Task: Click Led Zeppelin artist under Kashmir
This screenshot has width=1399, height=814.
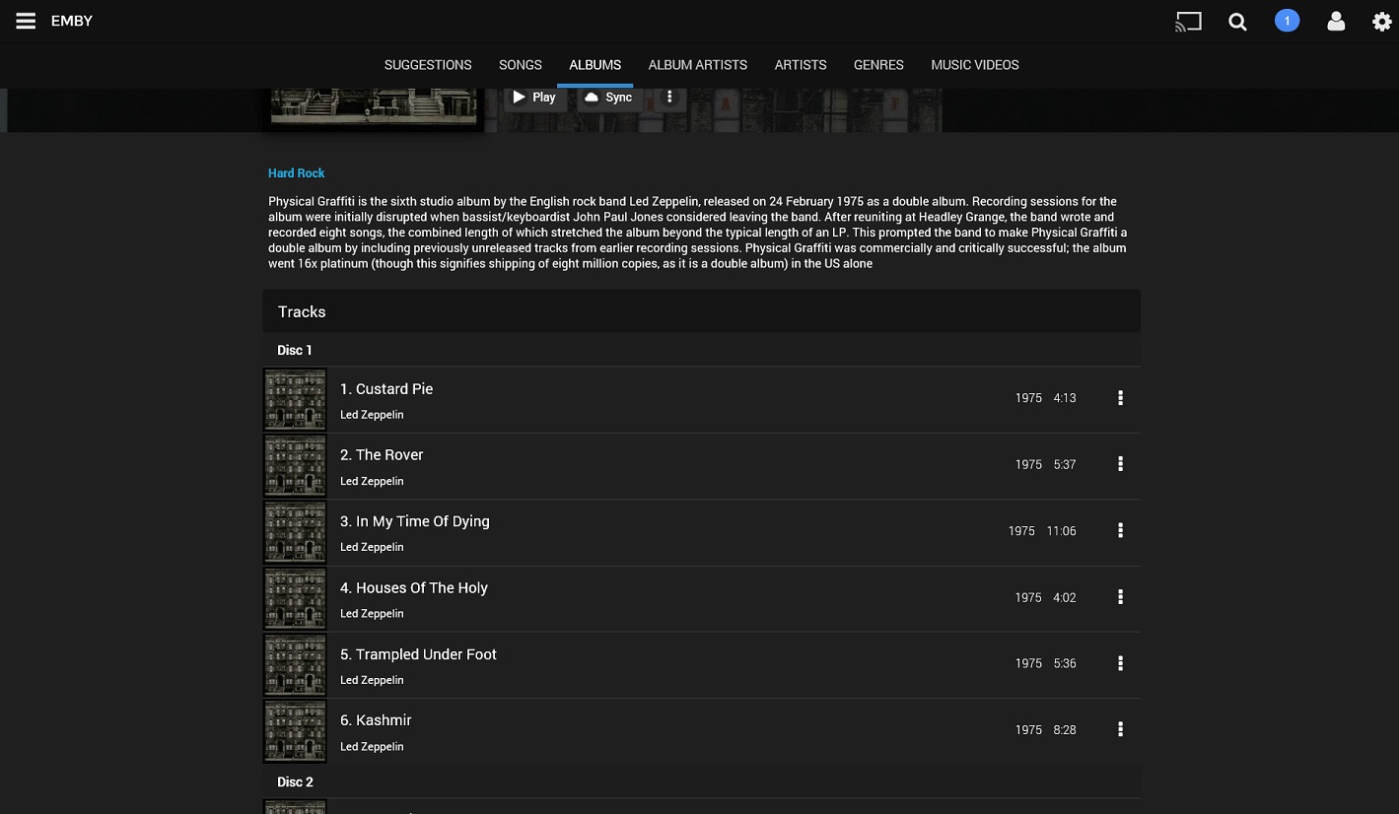Action: 372,747
